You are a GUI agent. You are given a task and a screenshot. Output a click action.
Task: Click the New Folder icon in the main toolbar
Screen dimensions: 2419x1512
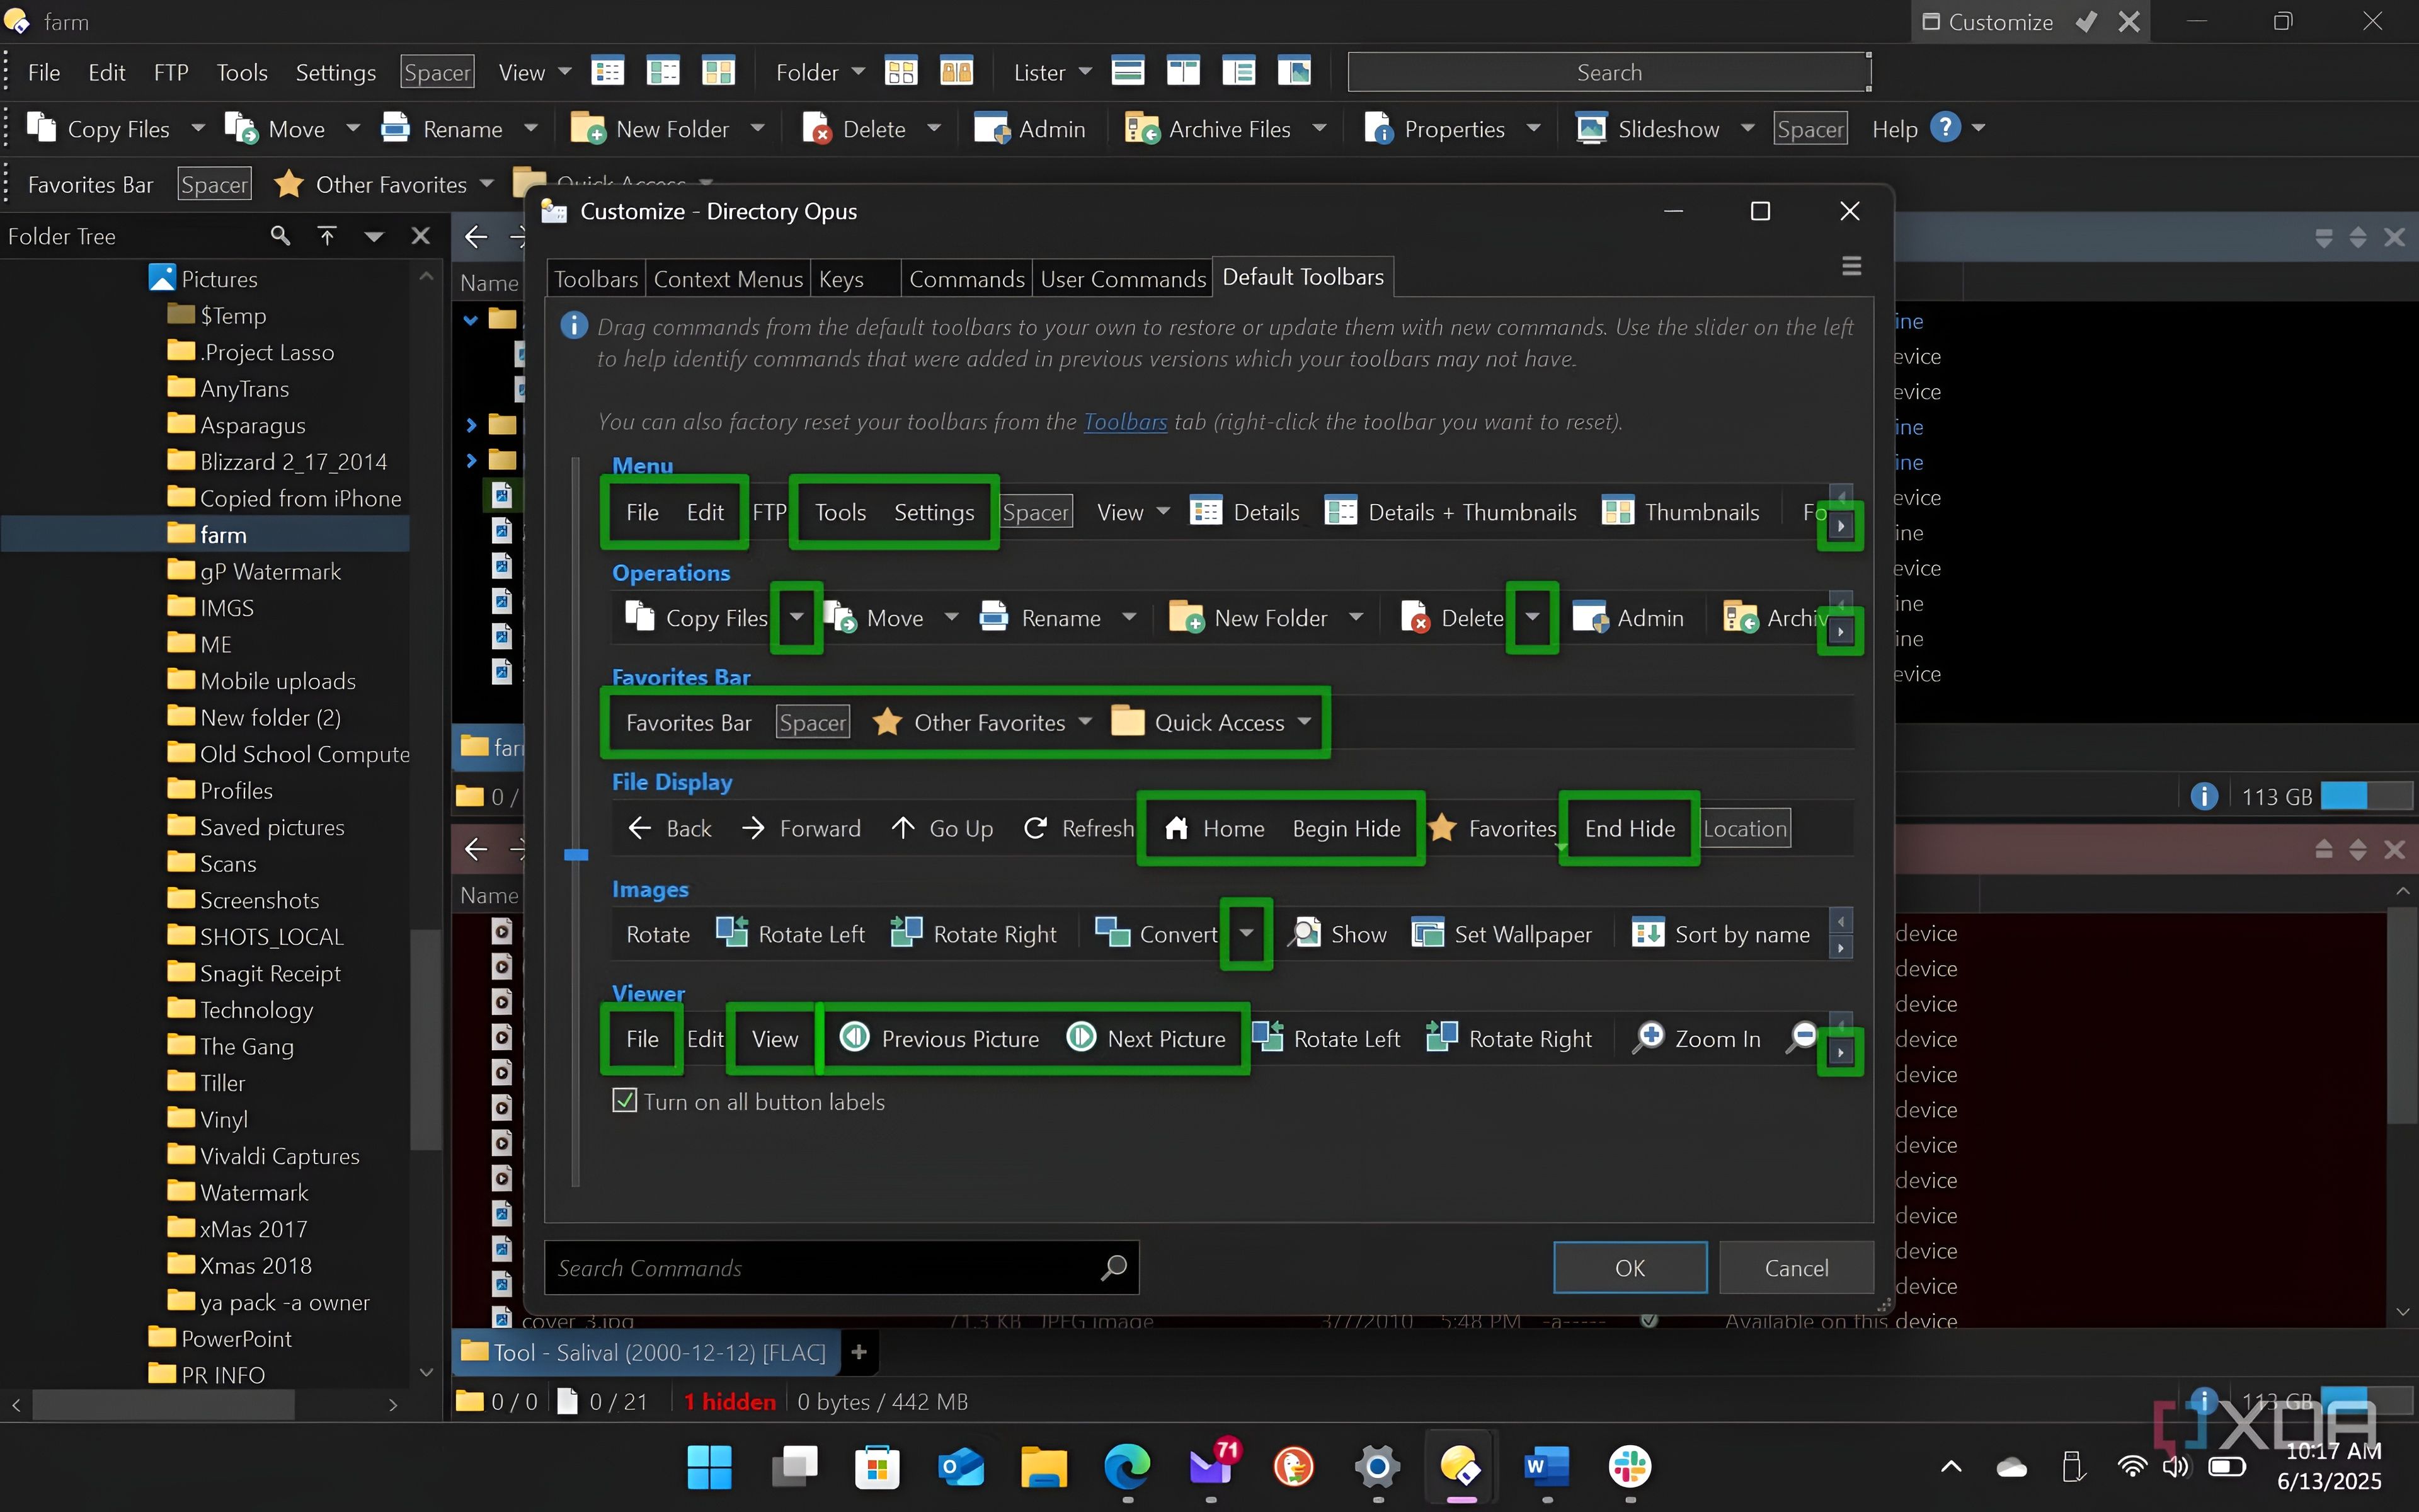pyautogui.click(x=588, y=128)
